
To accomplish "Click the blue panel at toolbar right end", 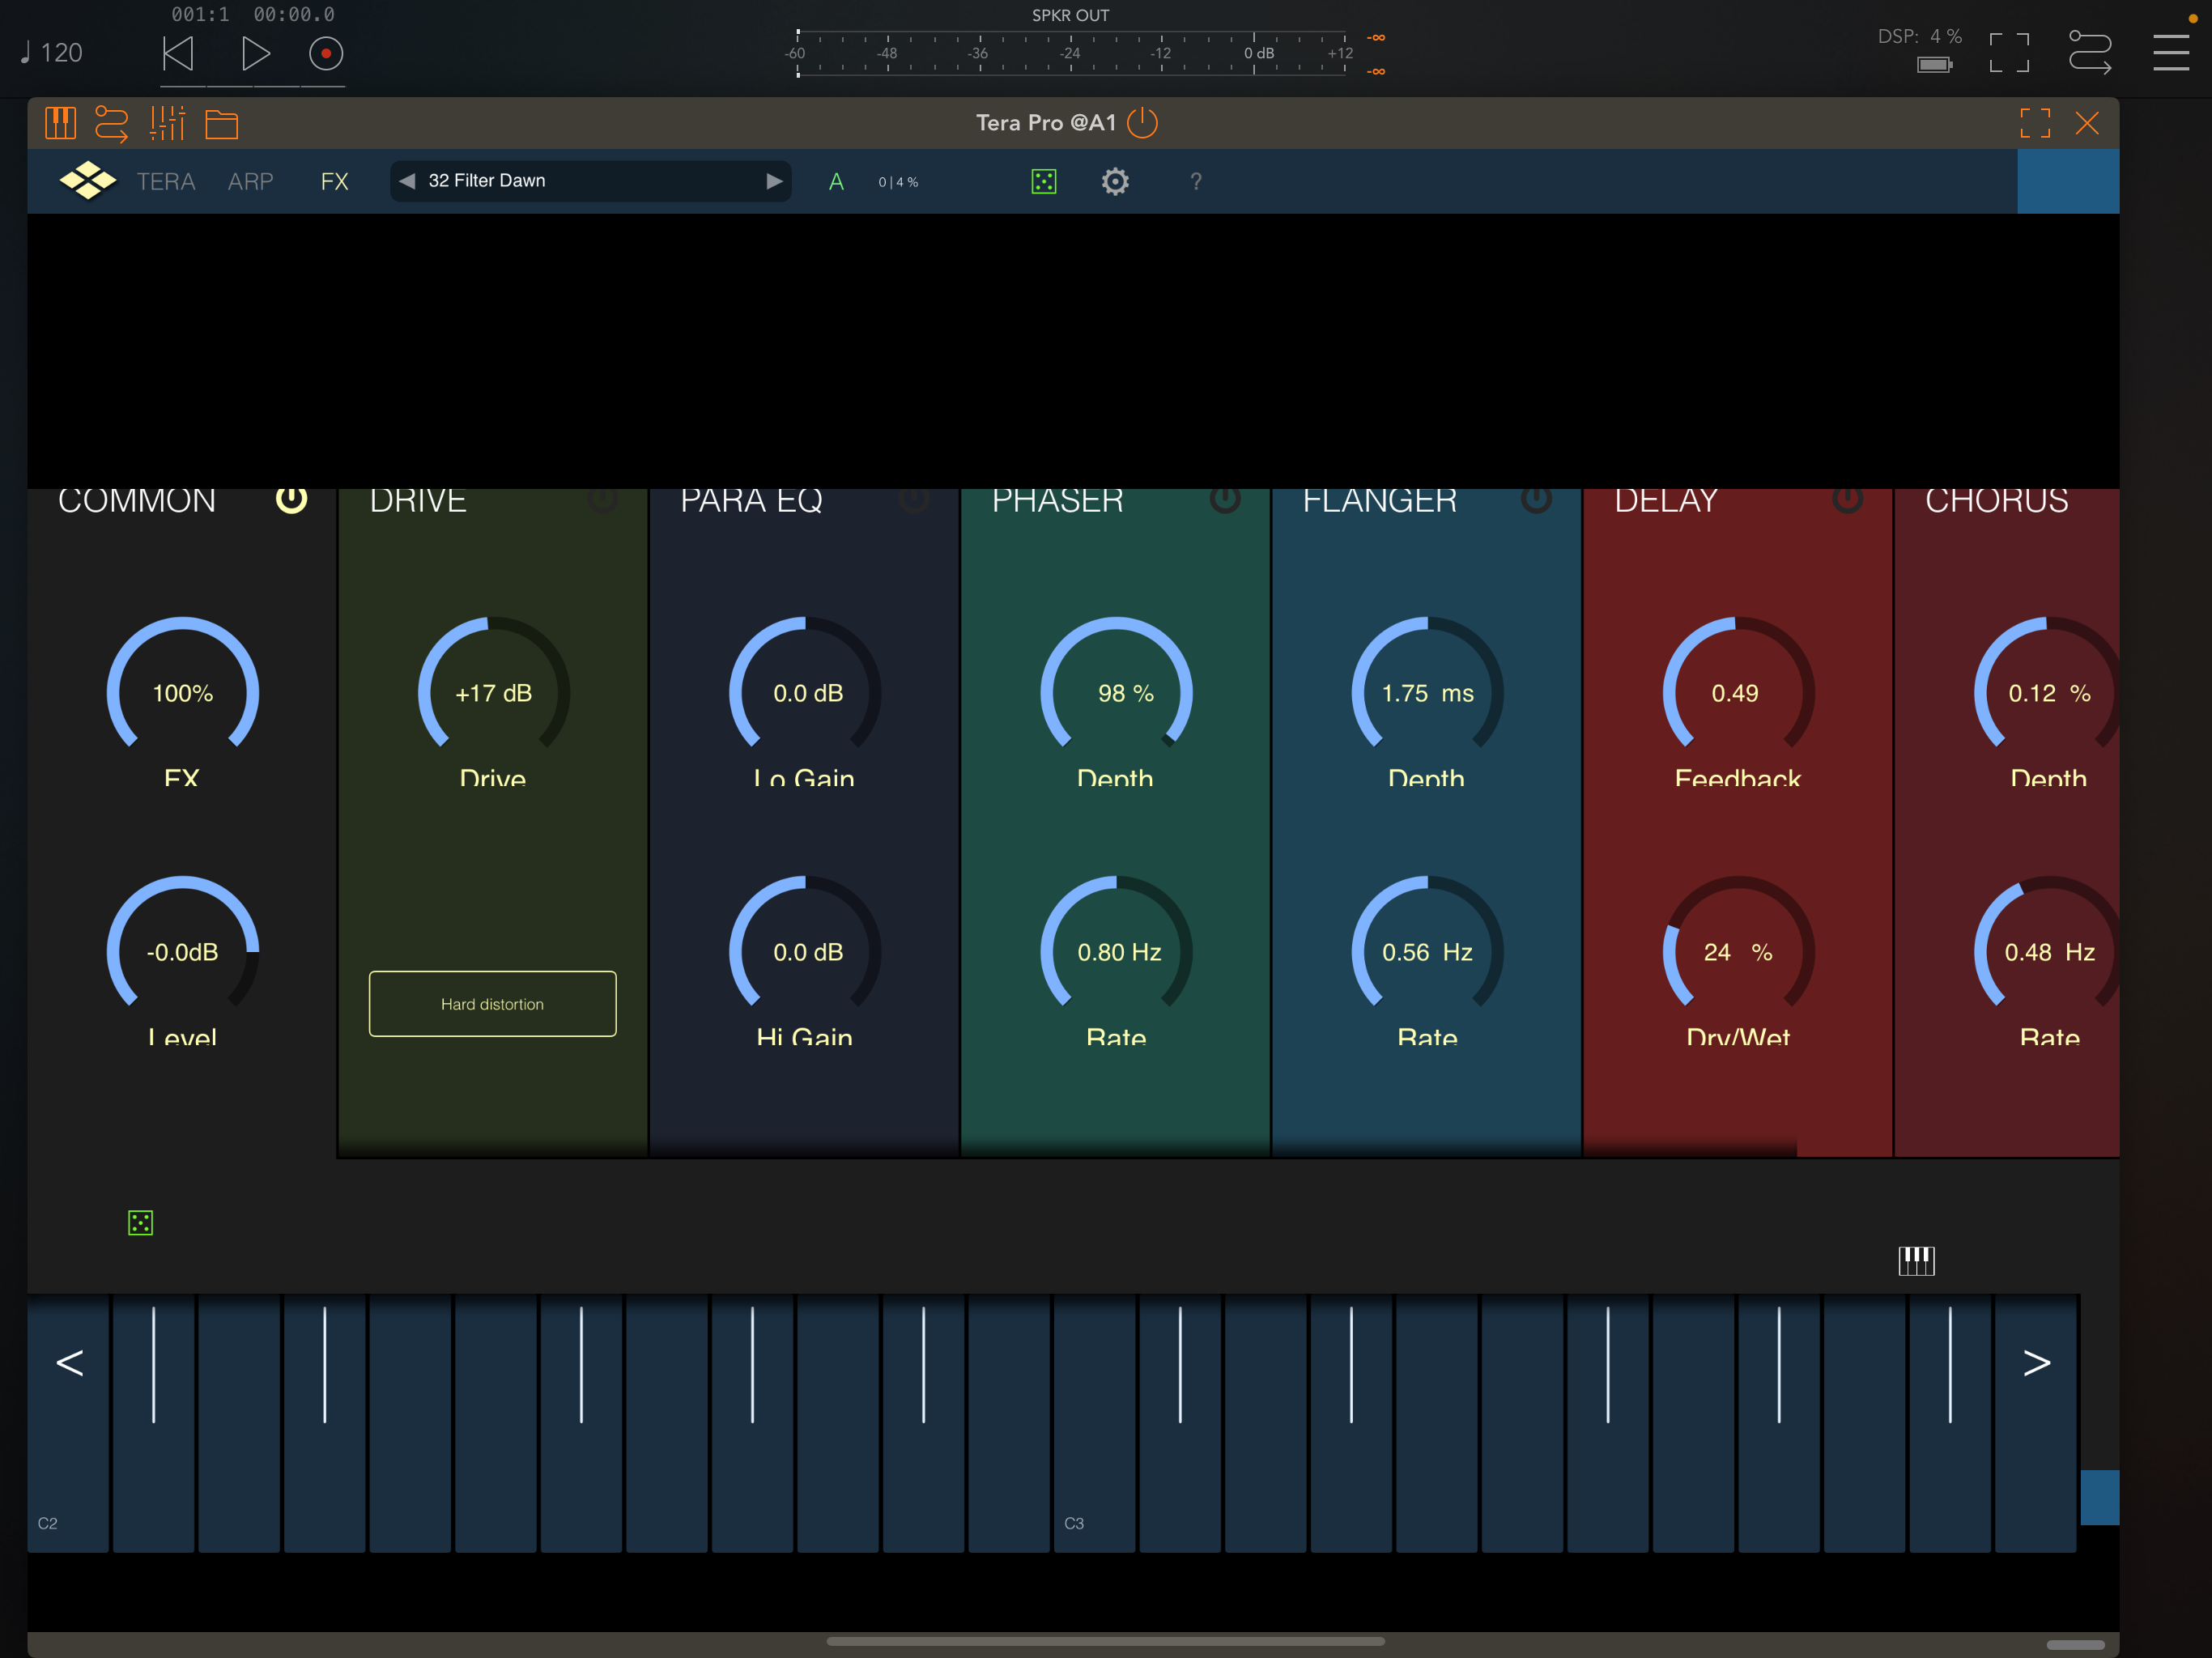I will (2067, 181).
